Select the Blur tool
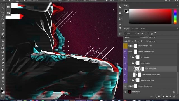Screen dimensions: 179x101 click(3, 56)
